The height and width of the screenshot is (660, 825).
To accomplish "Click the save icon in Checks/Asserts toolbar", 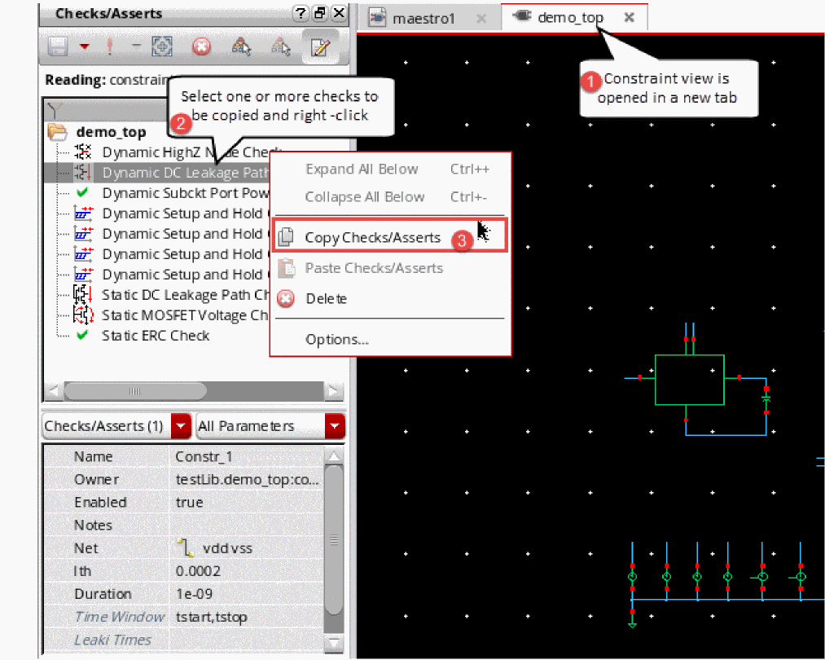I will tap(57, 46).
